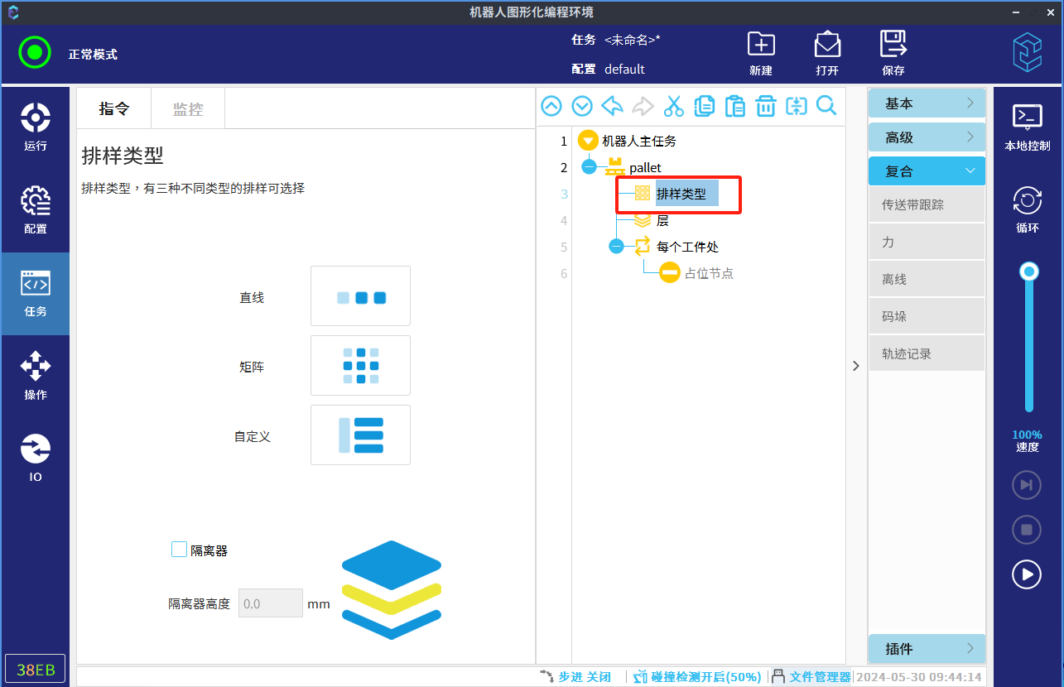The height and width of the screenshot is (687, 1064).
Task: Toggle step mode in status bar
Action: [x=576, y=677]
